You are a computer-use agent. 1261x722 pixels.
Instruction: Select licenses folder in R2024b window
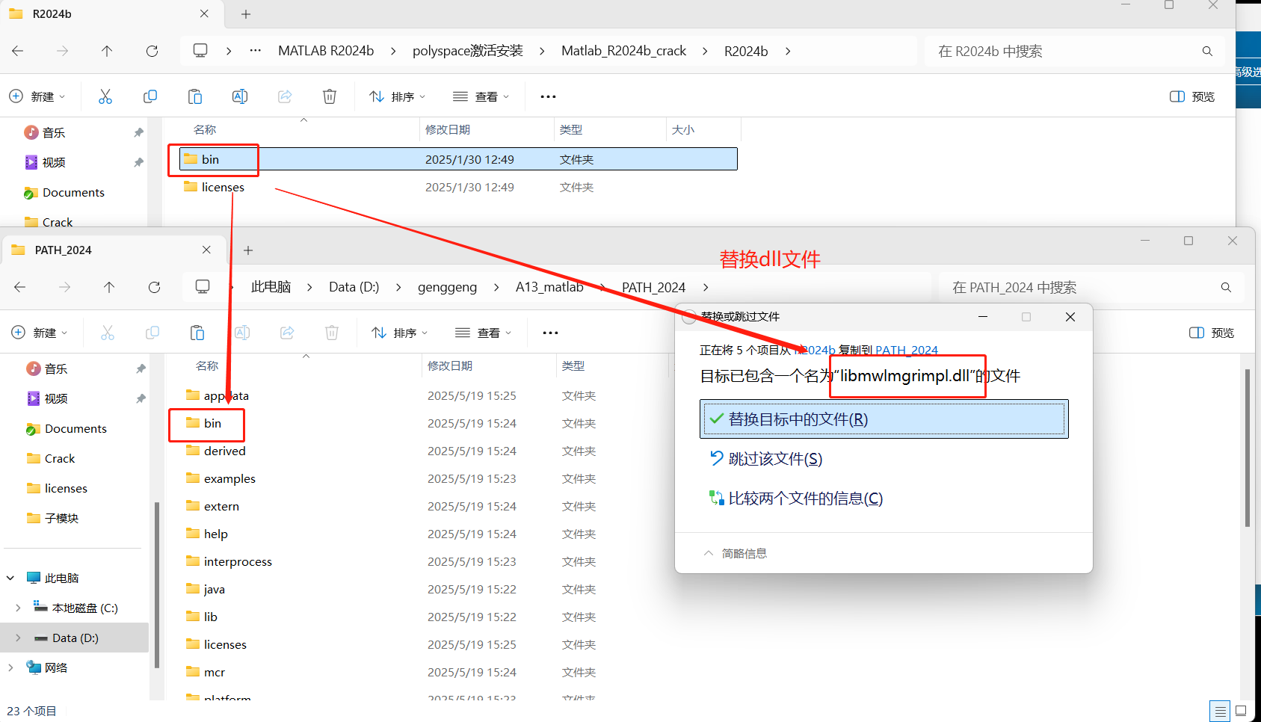tap(458, 187)
